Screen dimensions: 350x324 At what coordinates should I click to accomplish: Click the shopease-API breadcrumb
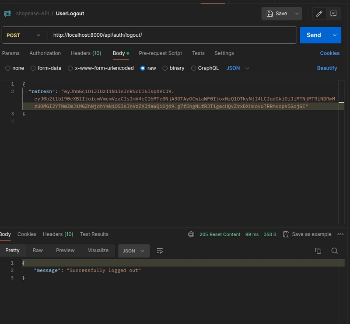(32, 14)
